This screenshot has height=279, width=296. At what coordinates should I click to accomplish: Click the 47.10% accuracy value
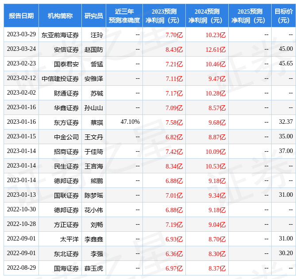[x=130, y=122]
